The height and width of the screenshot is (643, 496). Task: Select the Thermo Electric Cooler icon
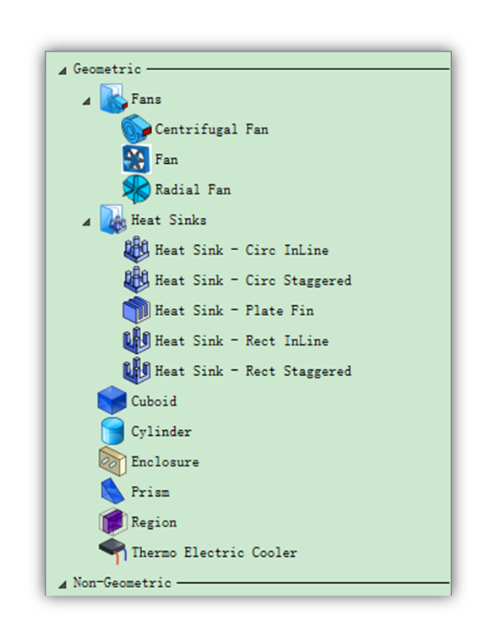112,552
